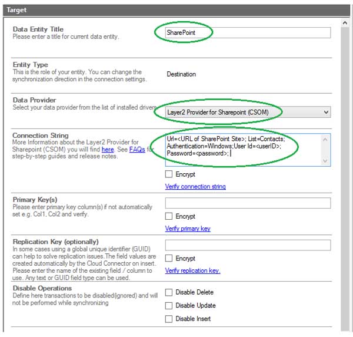Click the Verify primary key link

click(188, 229)
